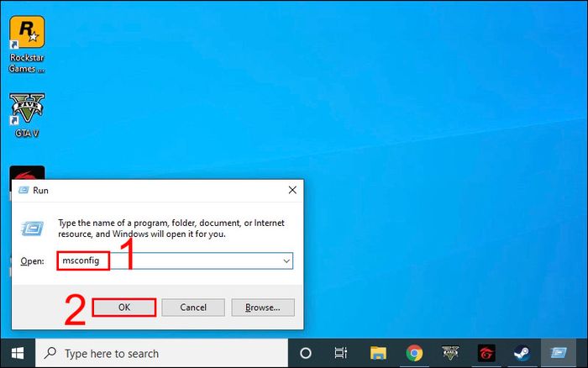Click Browse... in the Run dialog
Viewport: 588px width, 368px height.
point(263,308)
